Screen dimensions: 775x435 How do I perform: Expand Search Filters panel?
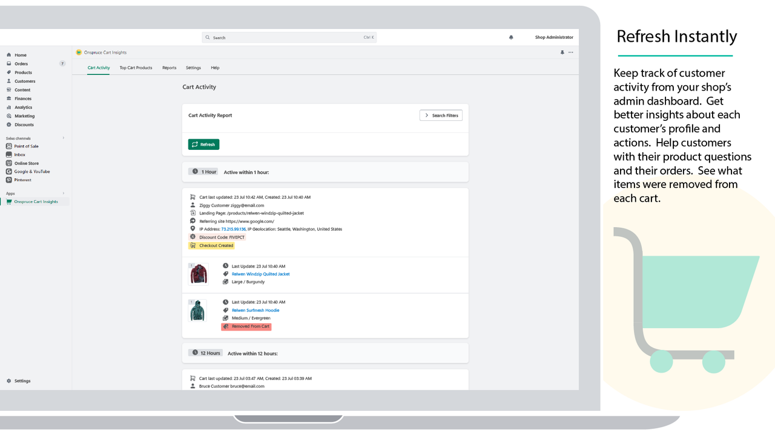pyautogui.click(x=441, y=115)
